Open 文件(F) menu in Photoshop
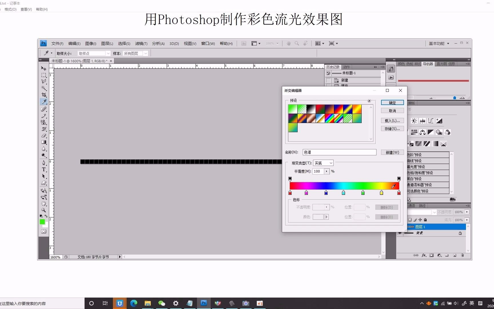The height and width of the screenshot is (309, 494). (57, 43)
